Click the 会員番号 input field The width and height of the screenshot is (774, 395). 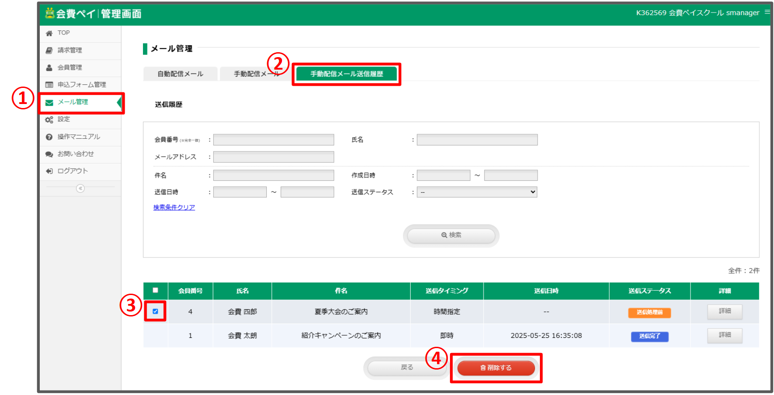click(273, 140)
